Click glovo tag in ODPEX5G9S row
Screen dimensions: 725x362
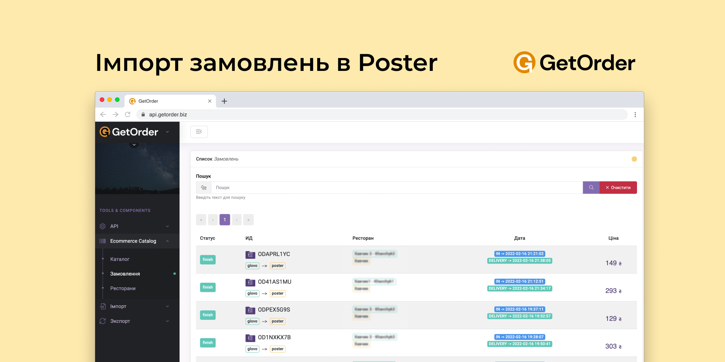coord(252,321)
